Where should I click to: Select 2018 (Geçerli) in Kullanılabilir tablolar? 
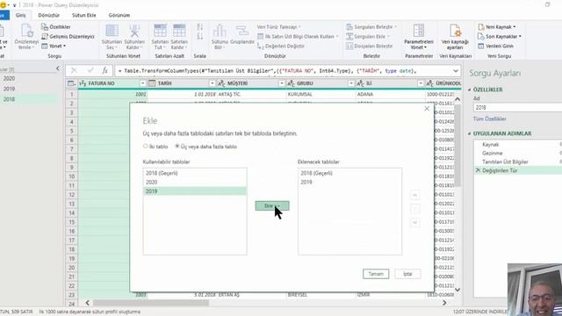click(x=195, y=173)
